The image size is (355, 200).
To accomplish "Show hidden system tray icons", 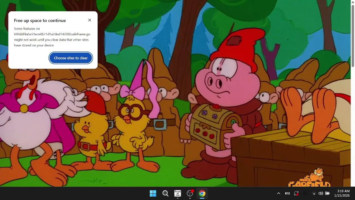I will tap(278, 193).
